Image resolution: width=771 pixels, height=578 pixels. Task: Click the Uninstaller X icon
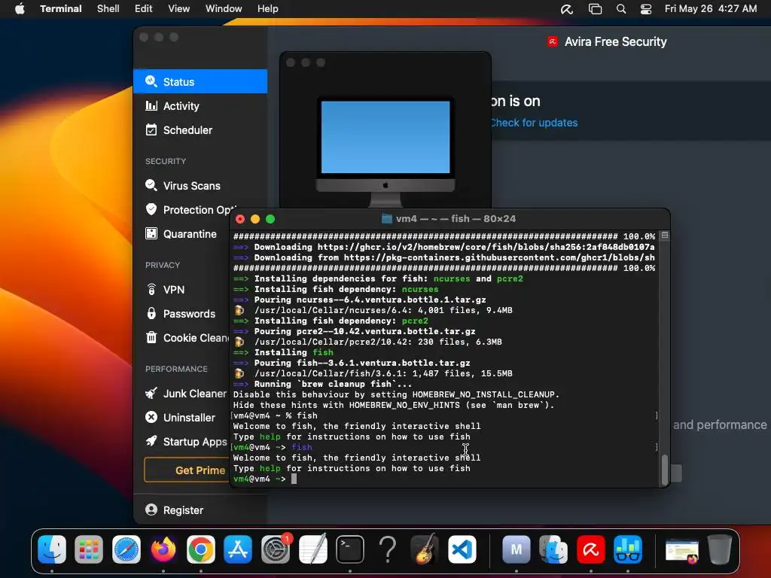tap(151, 417)
